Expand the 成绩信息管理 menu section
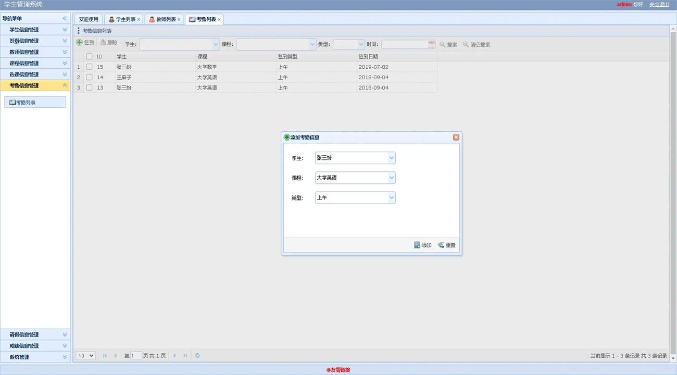677x375 pixels. pyautogui.click(x=35, y=345)
